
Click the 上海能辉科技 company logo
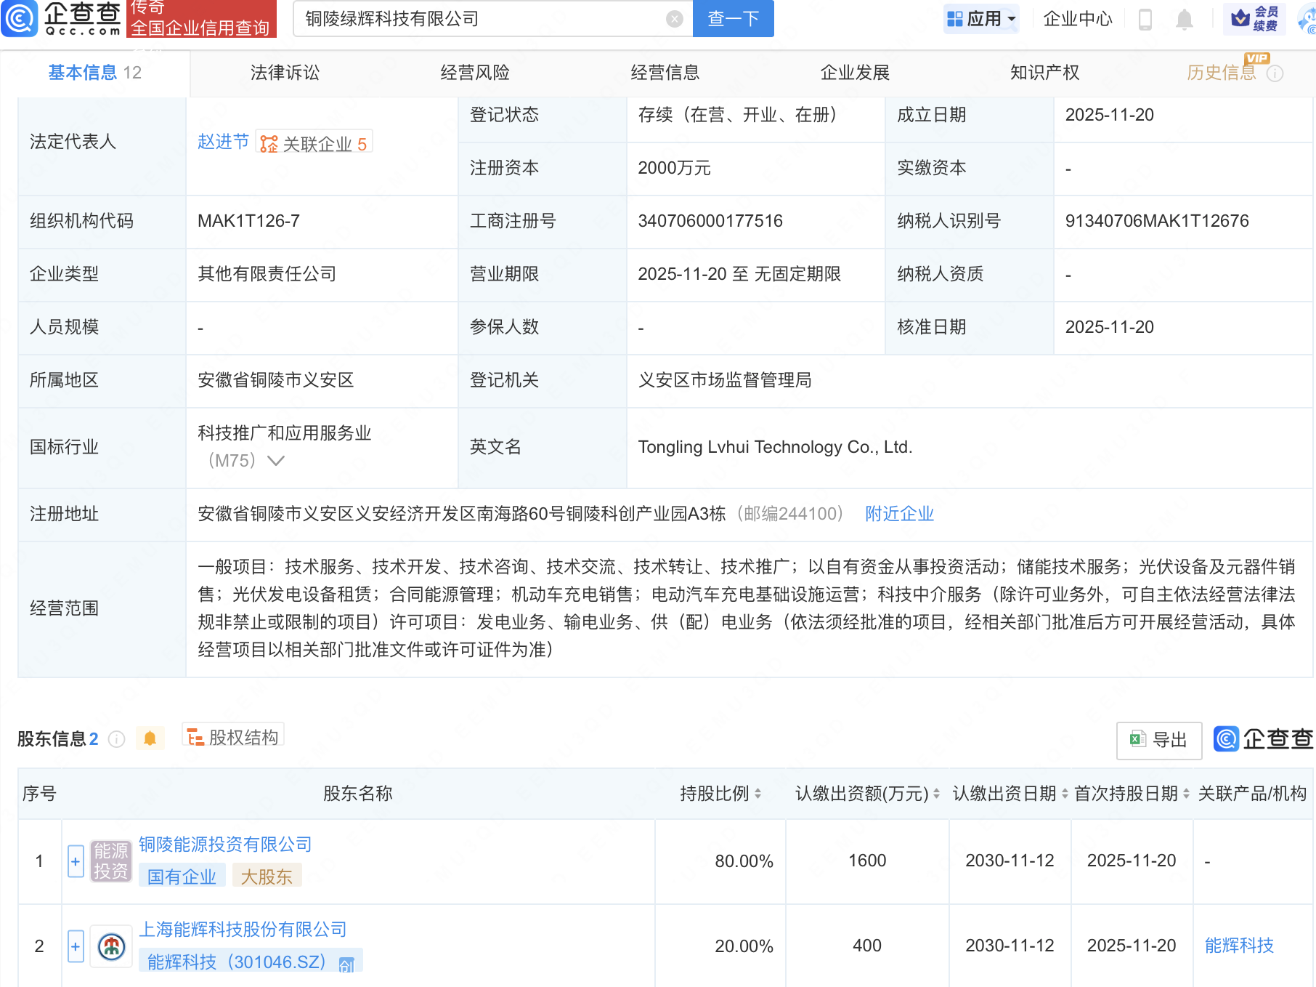click(x=111, y=946)
